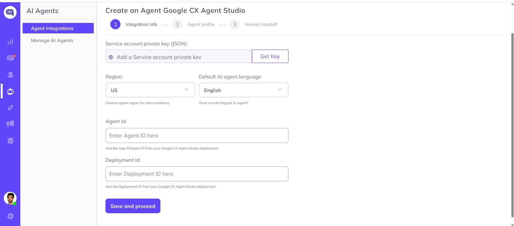The height and width of the screenshot is (226, 514).
Task: Click the Agent ID input field
Action: tap(197, 136)
